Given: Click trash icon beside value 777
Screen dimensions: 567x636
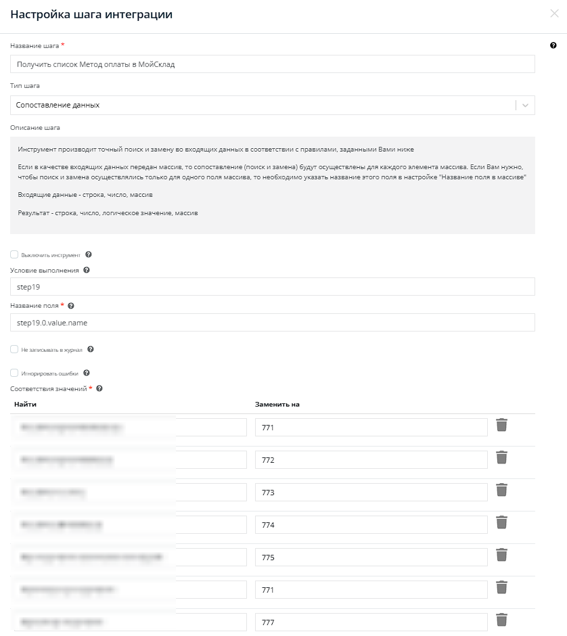Looking at the screenshot, I should [x=501, y=620].
